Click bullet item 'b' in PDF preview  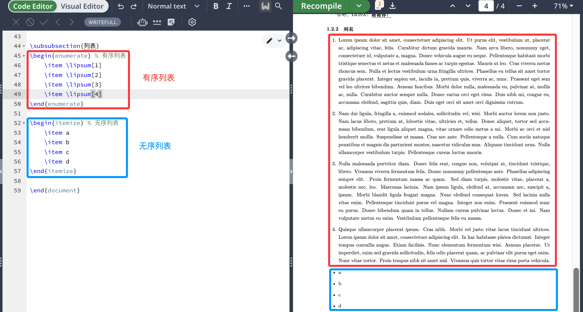(340, 284)
